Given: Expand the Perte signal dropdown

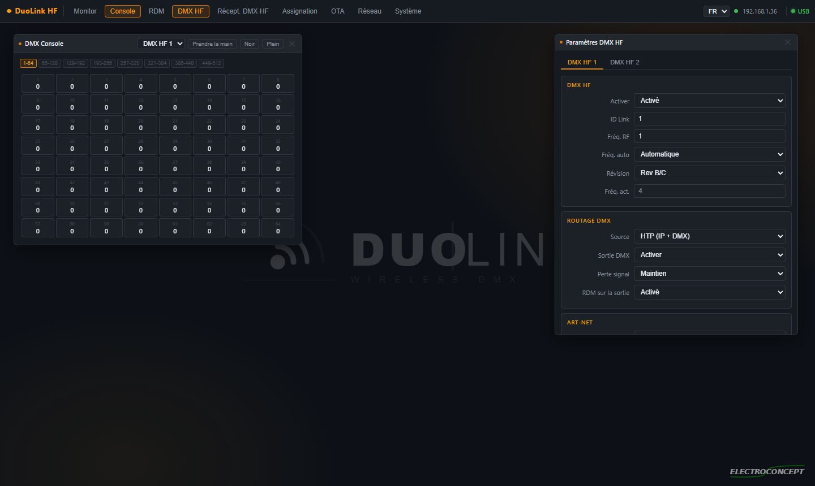Looking at the screenshot, I should [710, 274].
